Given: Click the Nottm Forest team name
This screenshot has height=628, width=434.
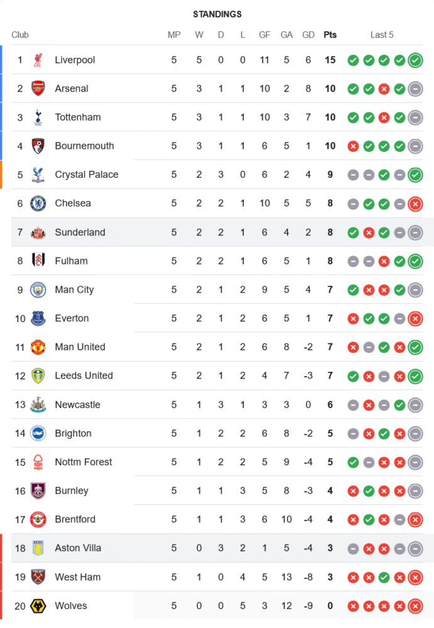Looking at the screenshot, I should [x=83, y=462].
